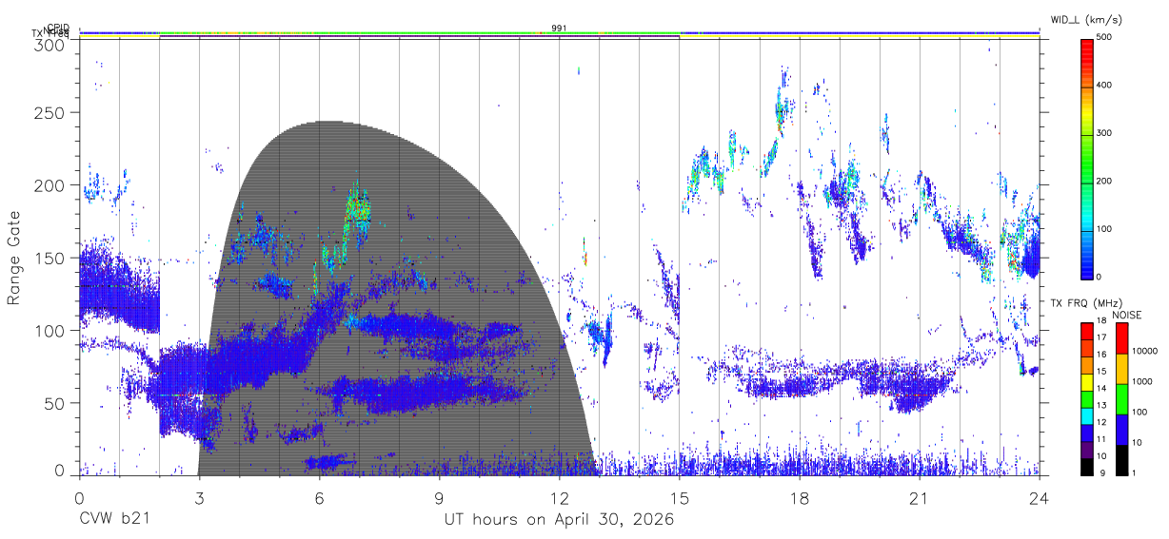Click the spectral width gradient colorbar
Viewport: 1169px width, 539px height.
pyautogui.click(x=1086, y=158)
